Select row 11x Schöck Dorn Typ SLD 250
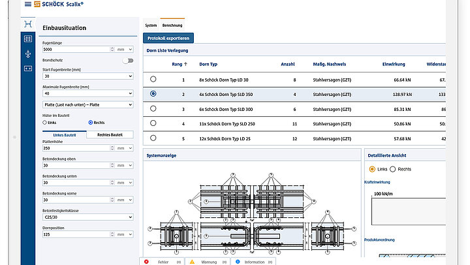Viewport: 470px width, 265px height. point(153,123)
